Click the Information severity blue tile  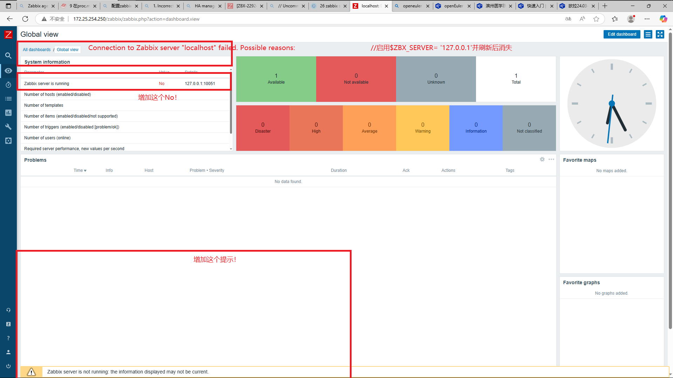click(x=476, y=128)
